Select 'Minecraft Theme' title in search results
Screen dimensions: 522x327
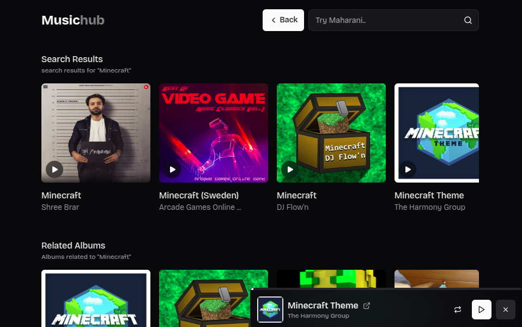(429, 196)
